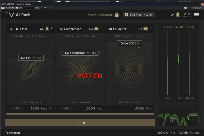Click the QC quick controls button

[x=197, y=8]
